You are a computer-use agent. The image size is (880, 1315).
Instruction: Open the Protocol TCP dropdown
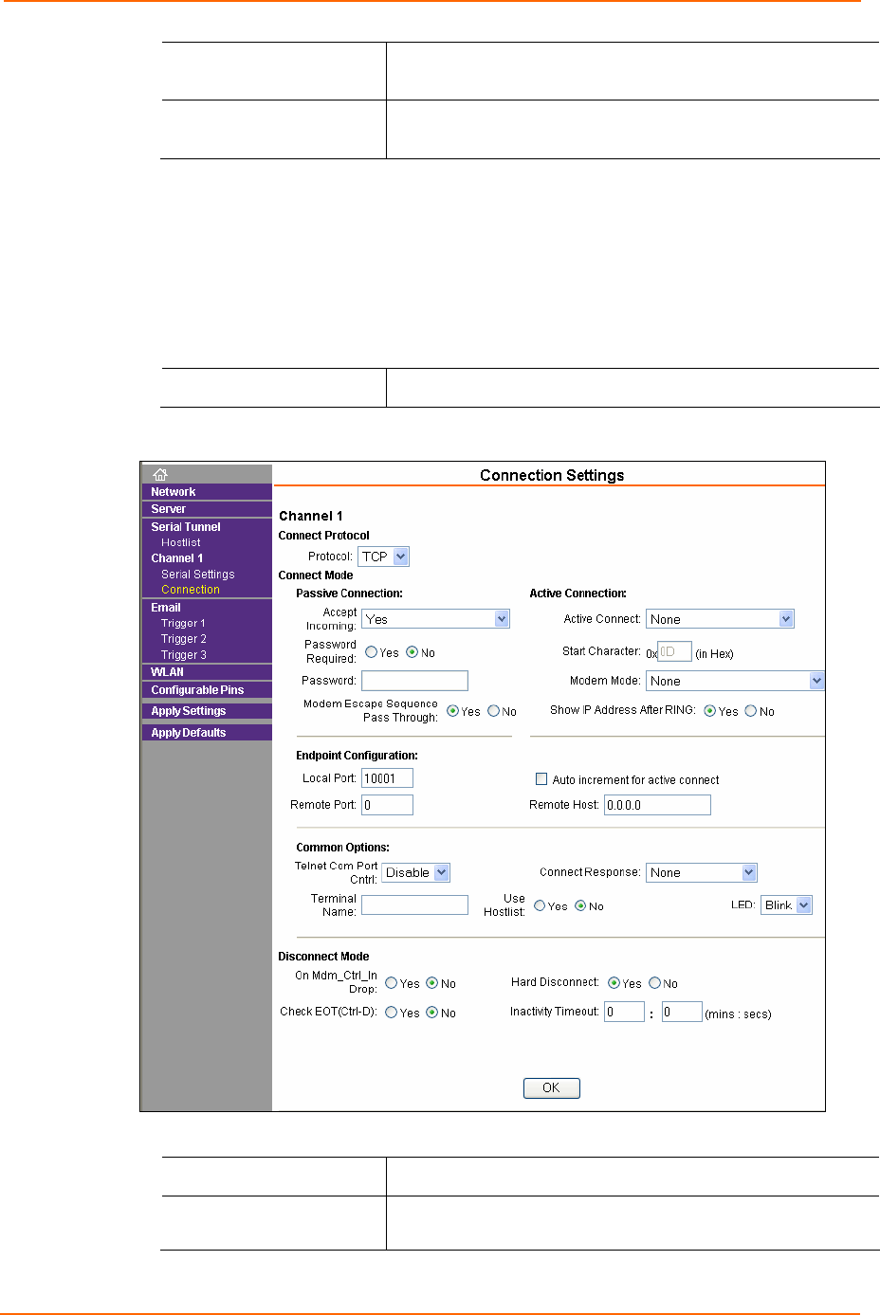384,557
